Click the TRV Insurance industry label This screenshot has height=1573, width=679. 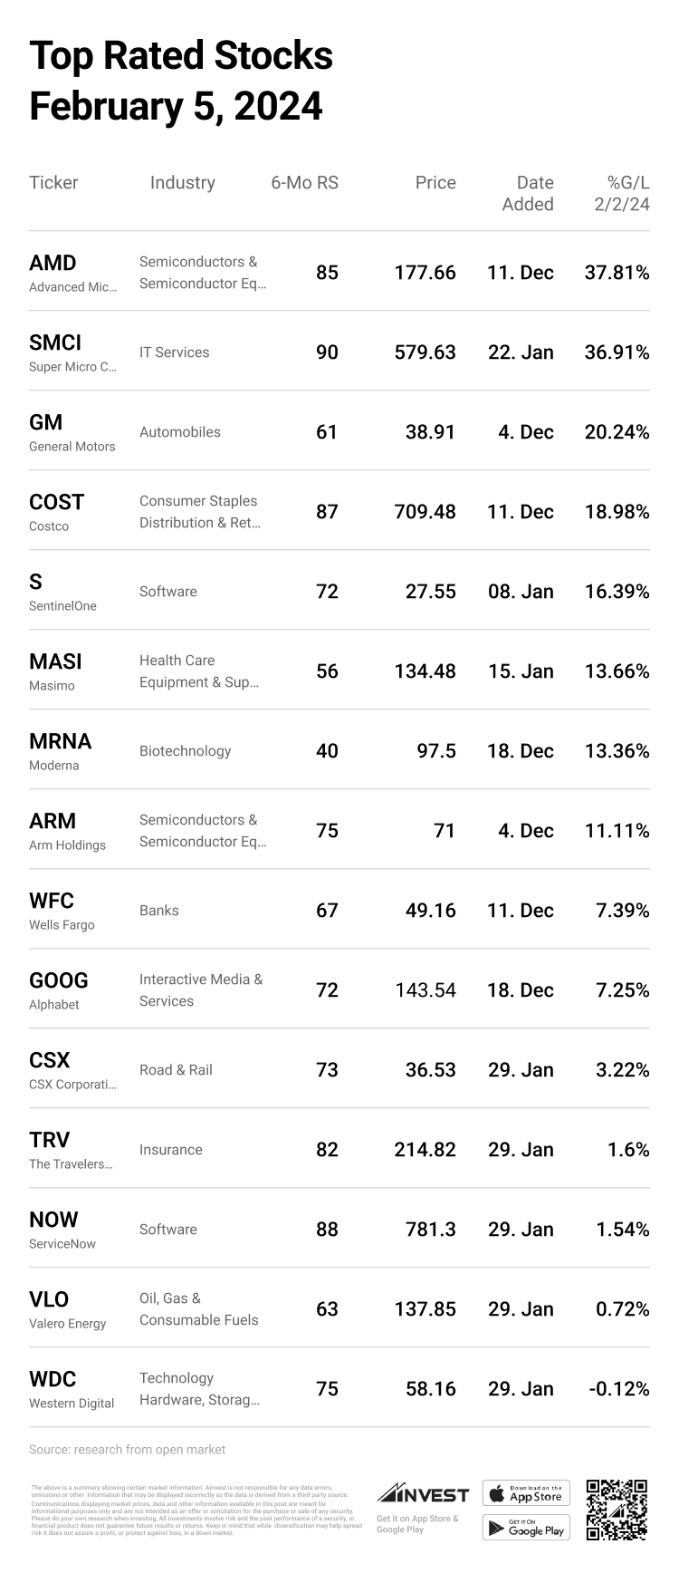pyautogui.click(x=171, y=1150)
